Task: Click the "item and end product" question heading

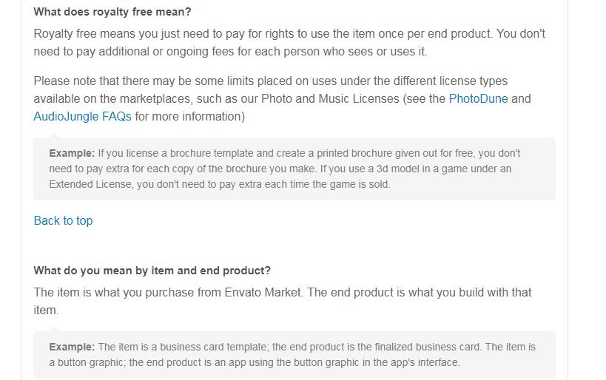Action: pyautogui.click(x=152, y=271)
